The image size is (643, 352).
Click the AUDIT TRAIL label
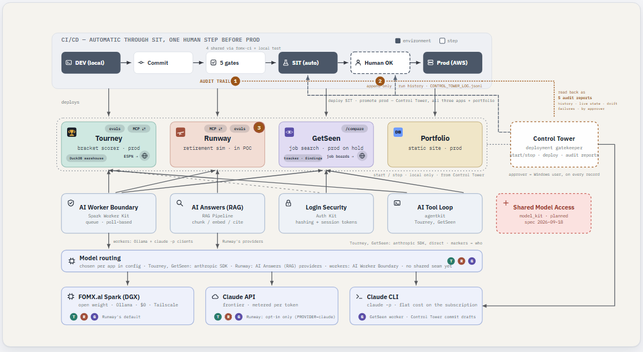[215, 82]
